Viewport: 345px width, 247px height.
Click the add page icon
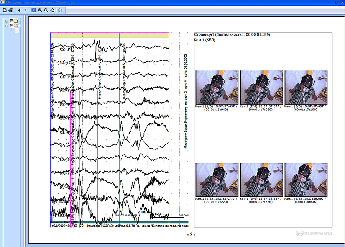click(x=53, y=10)
